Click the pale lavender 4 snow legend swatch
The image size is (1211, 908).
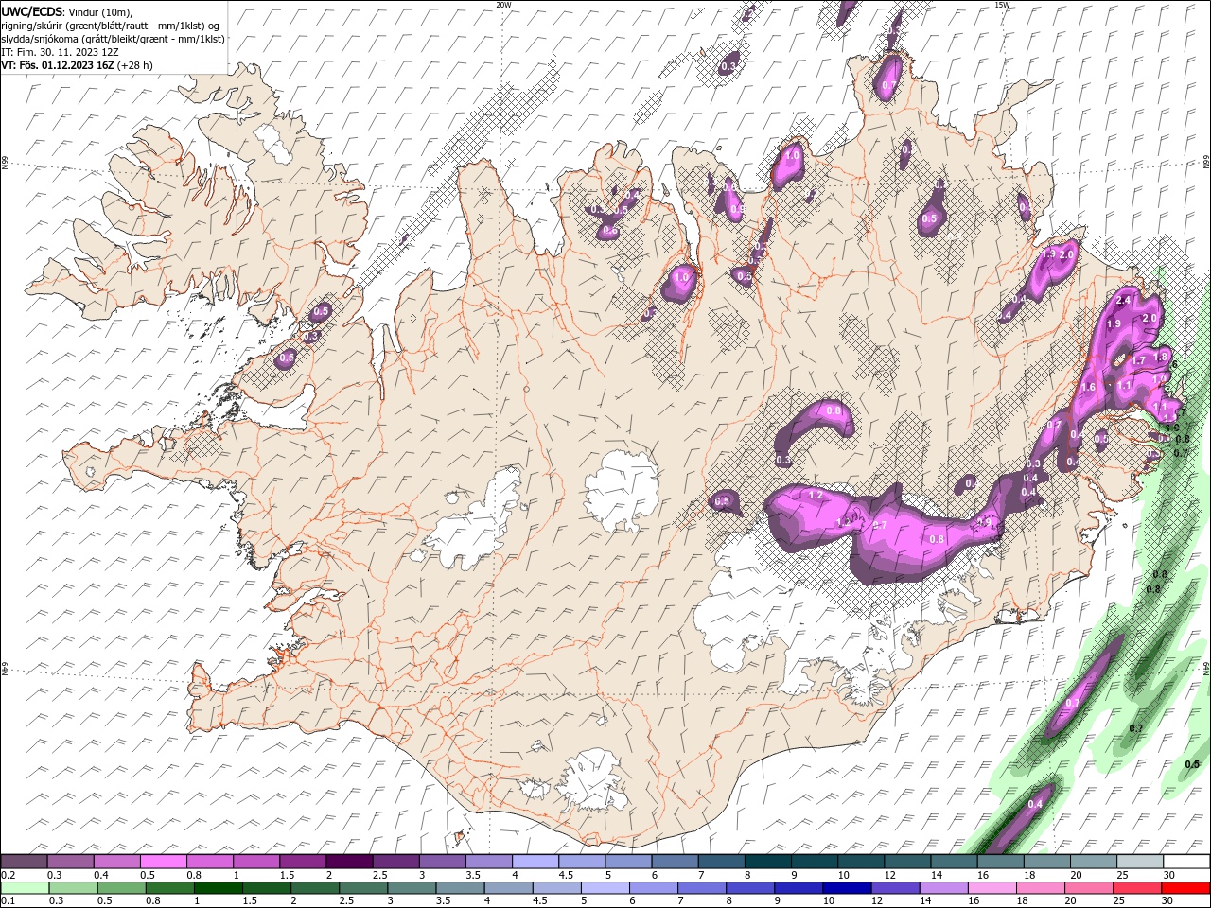click(x=535, y=862)
